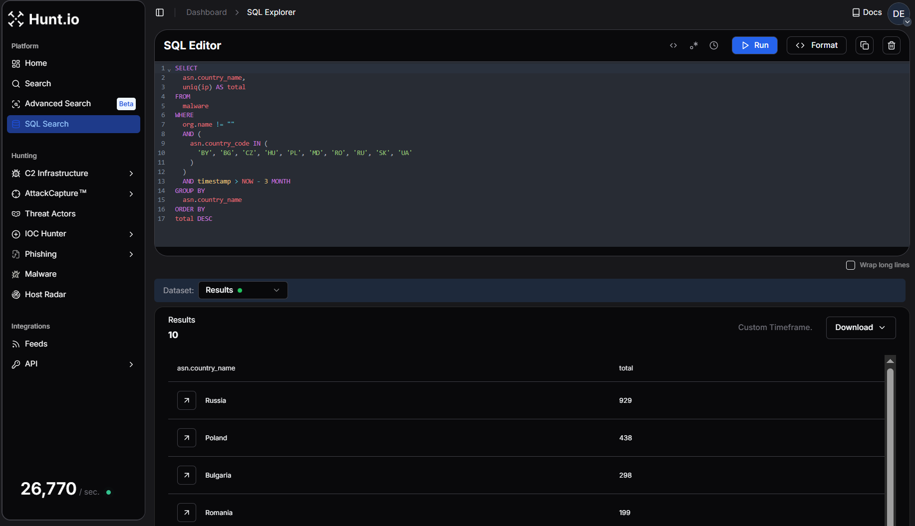Open the Bulgaria row arrow icon

[187, 475]
